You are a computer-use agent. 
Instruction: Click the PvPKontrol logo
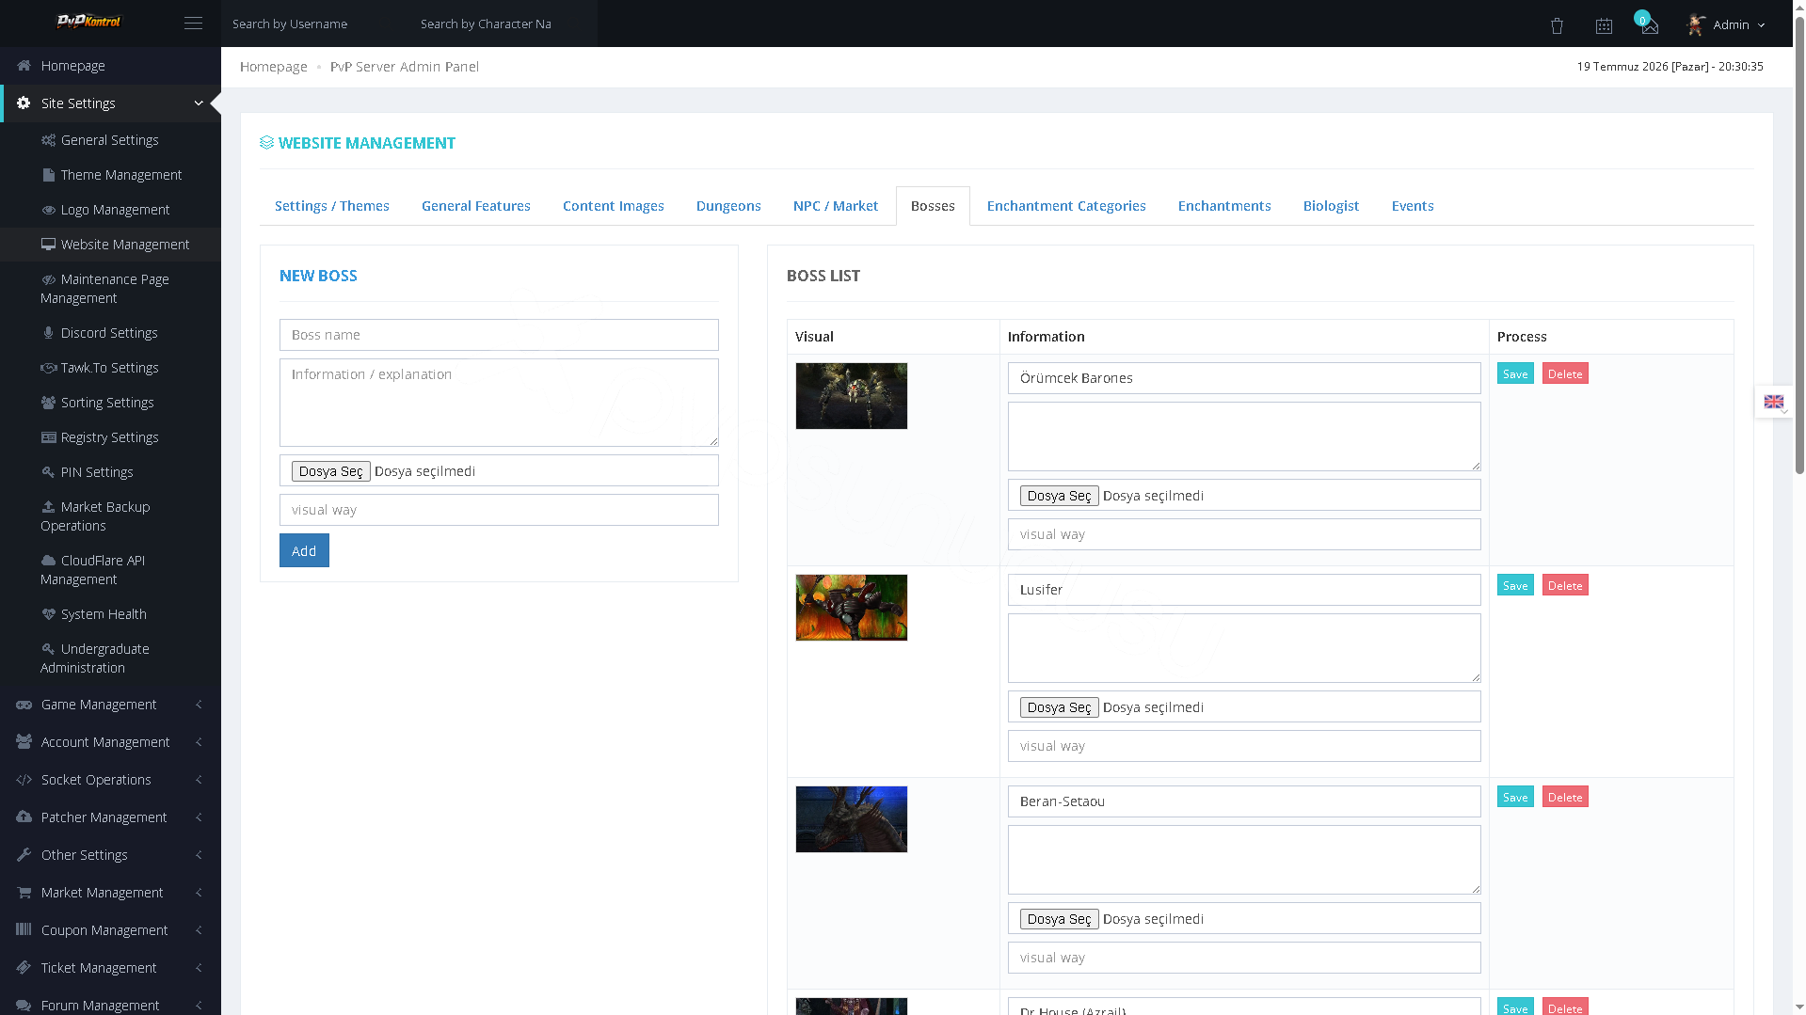[x=89, y=21]
